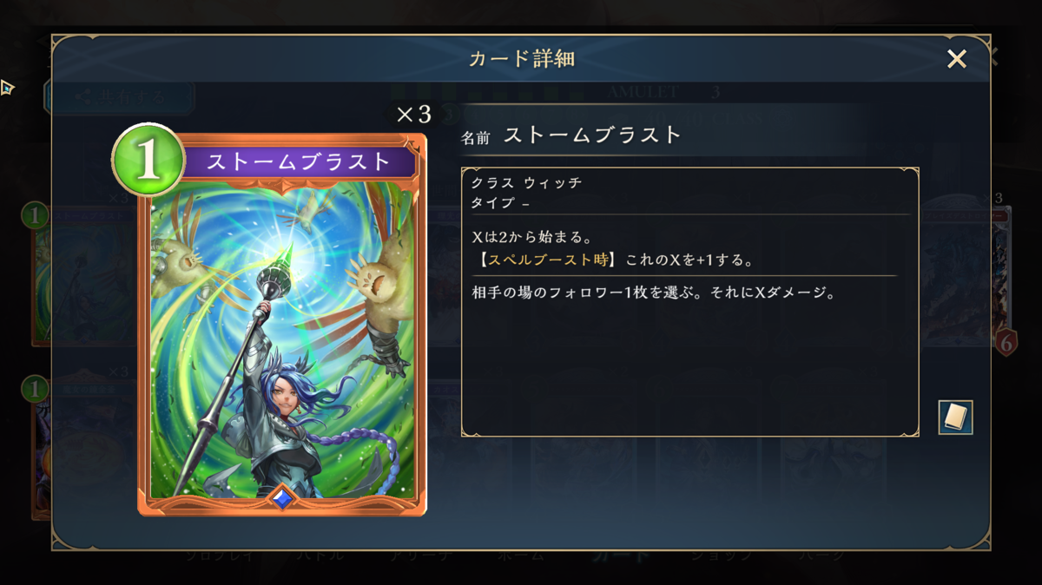
Task: Click the green cost 1 orb on the card
Action: 148,161
